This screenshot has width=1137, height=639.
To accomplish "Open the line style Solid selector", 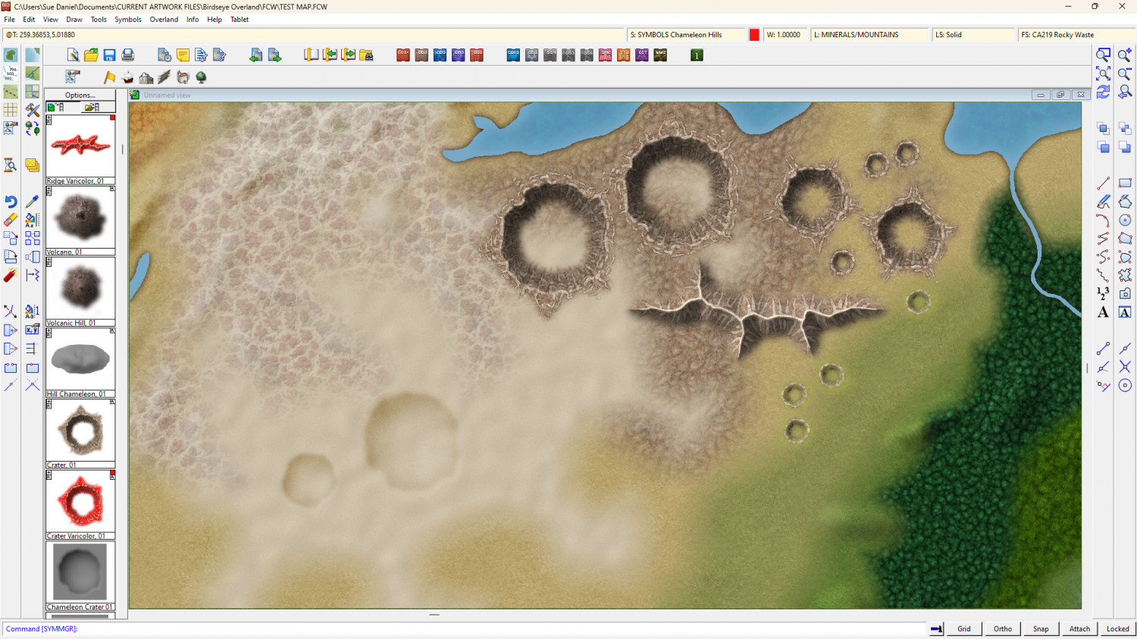I will pyautogui.click(x=972, y=35).
